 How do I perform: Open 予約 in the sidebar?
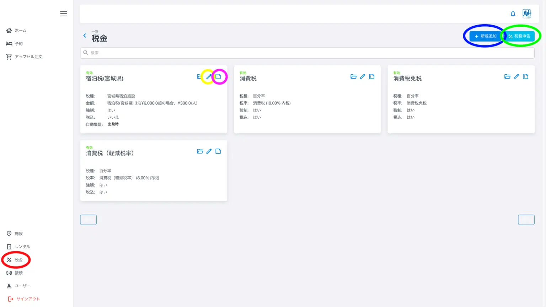[18, 44]
